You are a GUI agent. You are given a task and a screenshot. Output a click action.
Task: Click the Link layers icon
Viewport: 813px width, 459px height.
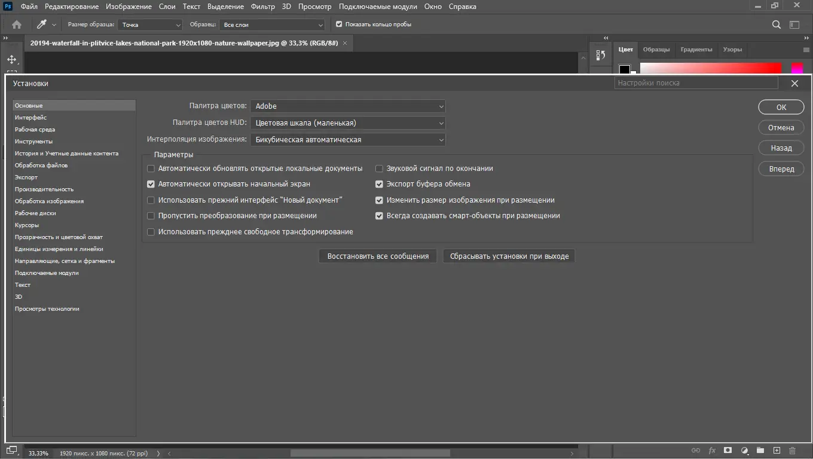click(696, 451)
